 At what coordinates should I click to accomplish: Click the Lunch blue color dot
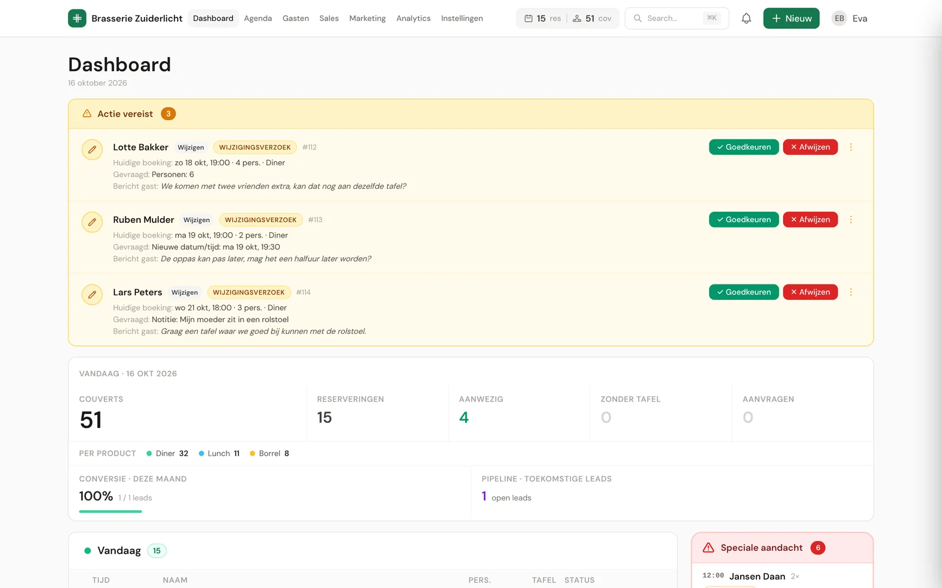[201, 453]
